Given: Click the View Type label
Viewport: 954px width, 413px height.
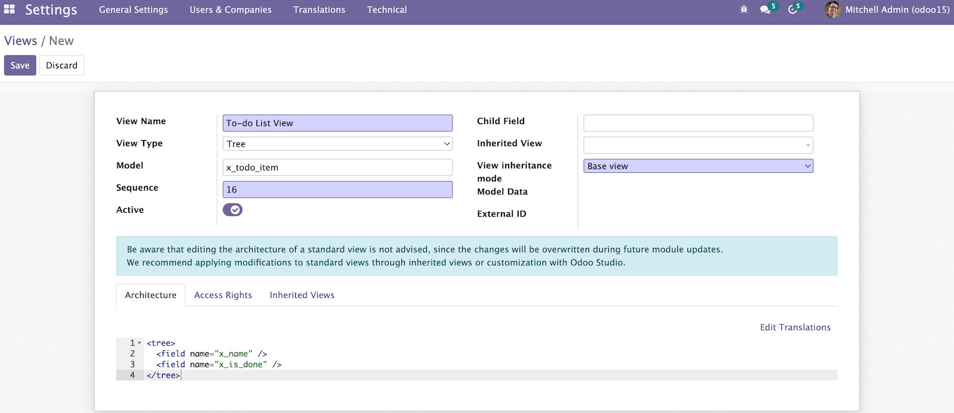Looking at the screenshot, I should click(x=140, y=143).
